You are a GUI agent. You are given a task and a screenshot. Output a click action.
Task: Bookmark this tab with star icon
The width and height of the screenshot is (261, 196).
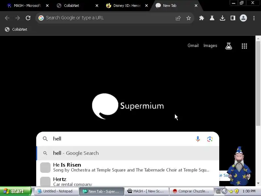point(189,18)
